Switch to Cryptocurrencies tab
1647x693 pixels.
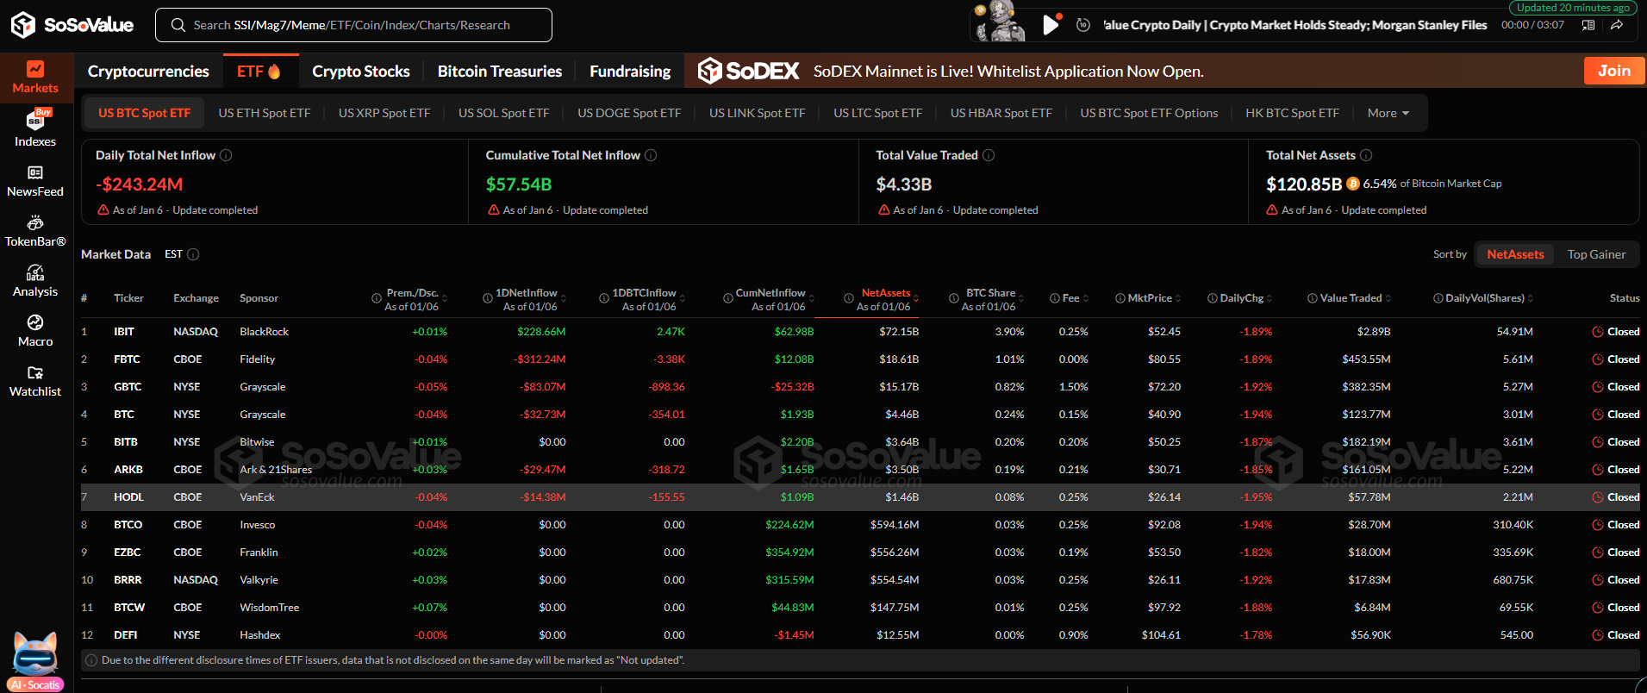(x=148, y=72)
